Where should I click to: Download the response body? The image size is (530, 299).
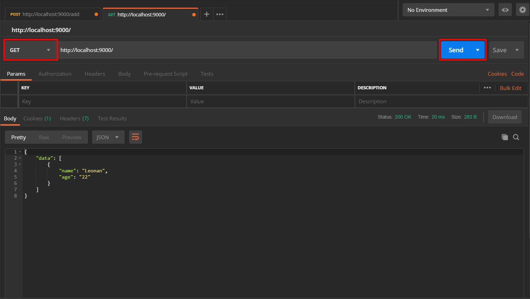coord(505,117)
